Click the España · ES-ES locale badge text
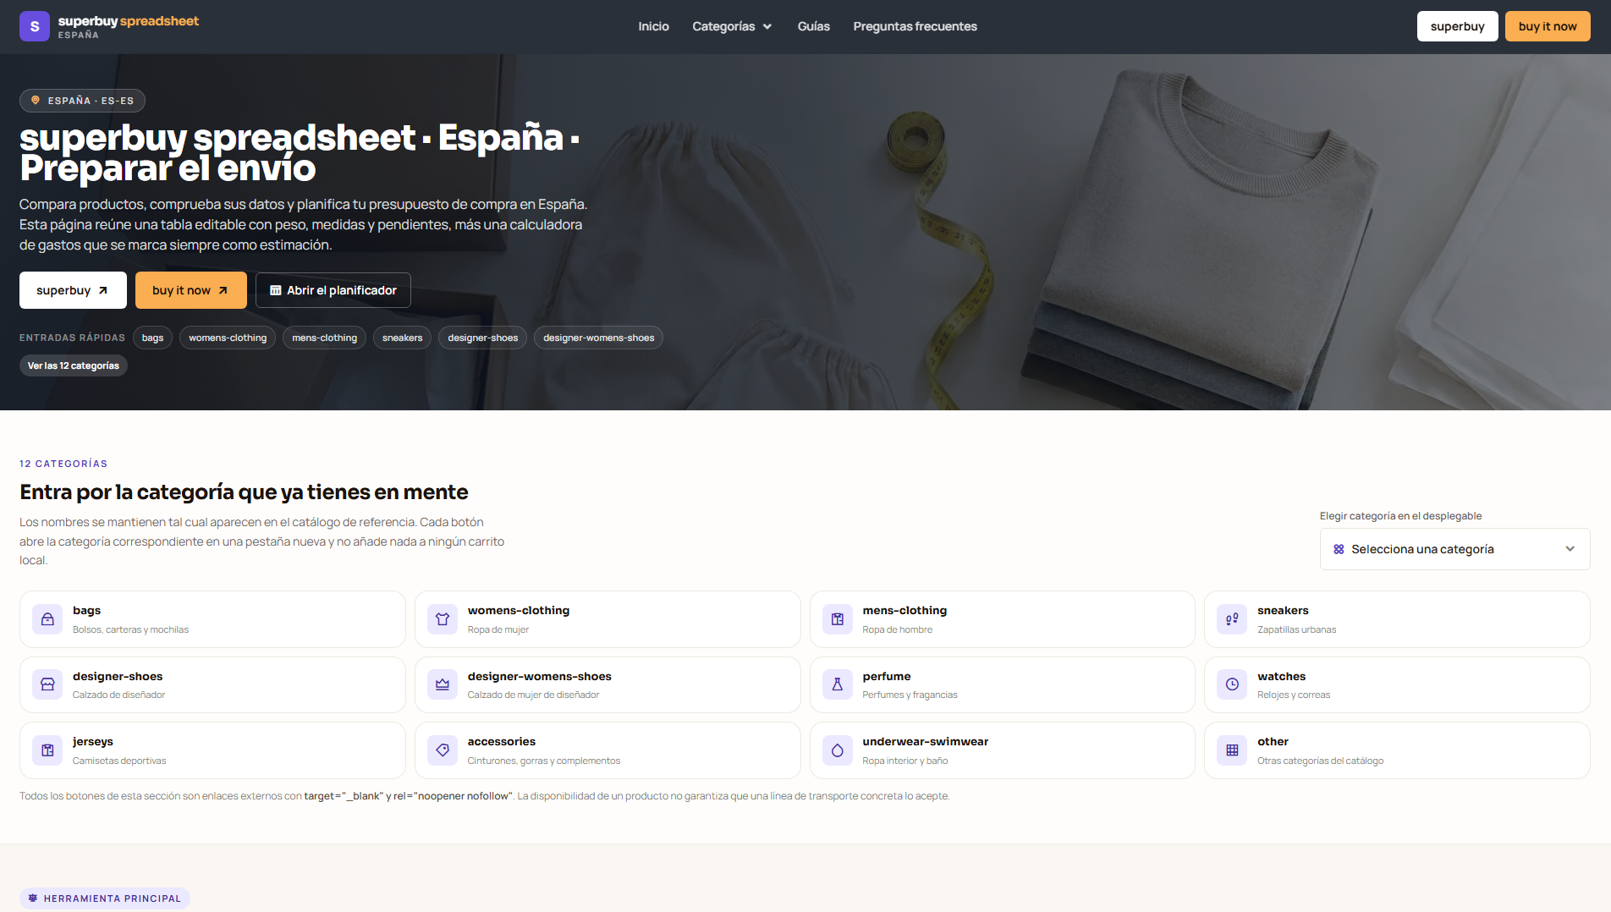 tap(91, 101)
